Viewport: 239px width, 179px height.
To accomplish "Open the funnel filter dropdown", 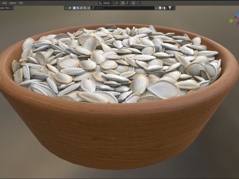I will click(x=171, y=8).
